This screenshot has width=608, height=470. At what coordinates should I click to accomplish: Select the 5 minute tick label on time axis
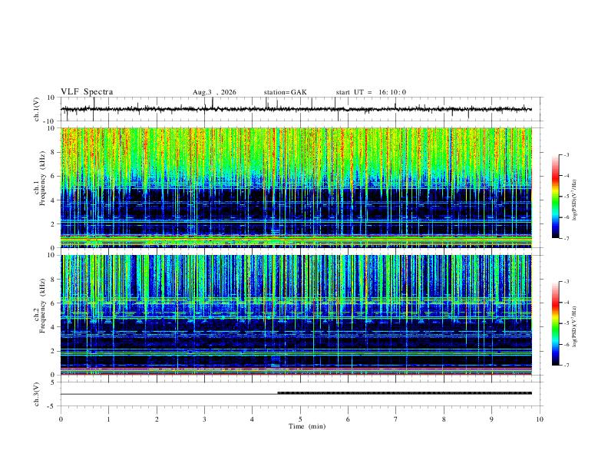300,419
